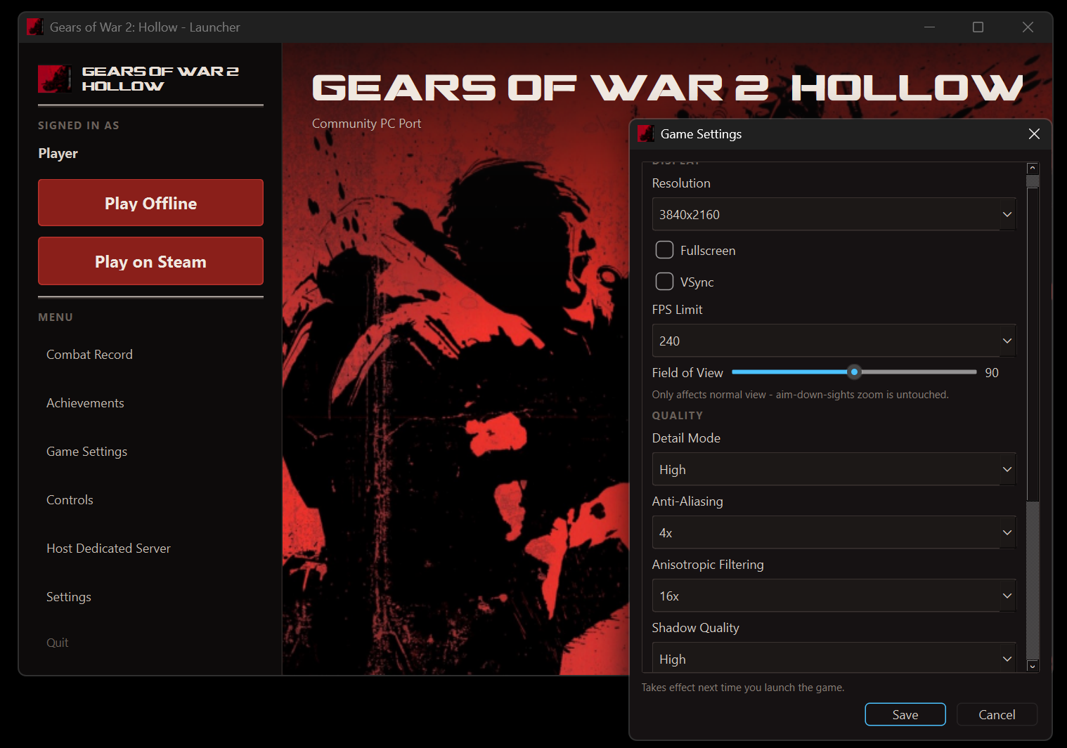
Task: Click the settings scrollbar up arrow
Action: tap(1033, 169)
